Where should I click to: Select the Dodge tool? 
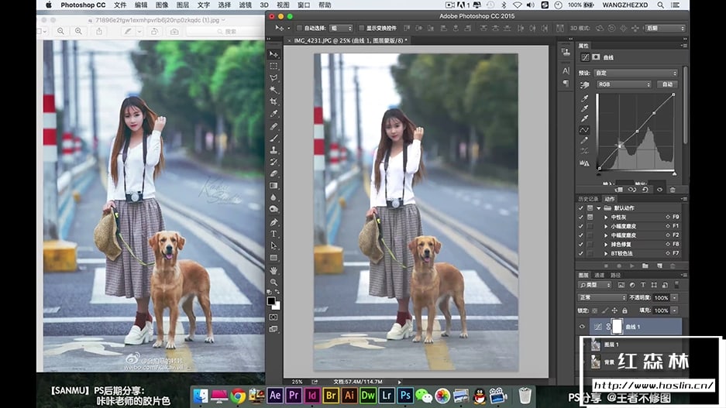click(x=274, y=209)
